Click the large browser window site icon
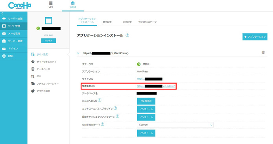Screen dimensions: 273x144 (48, 20)
